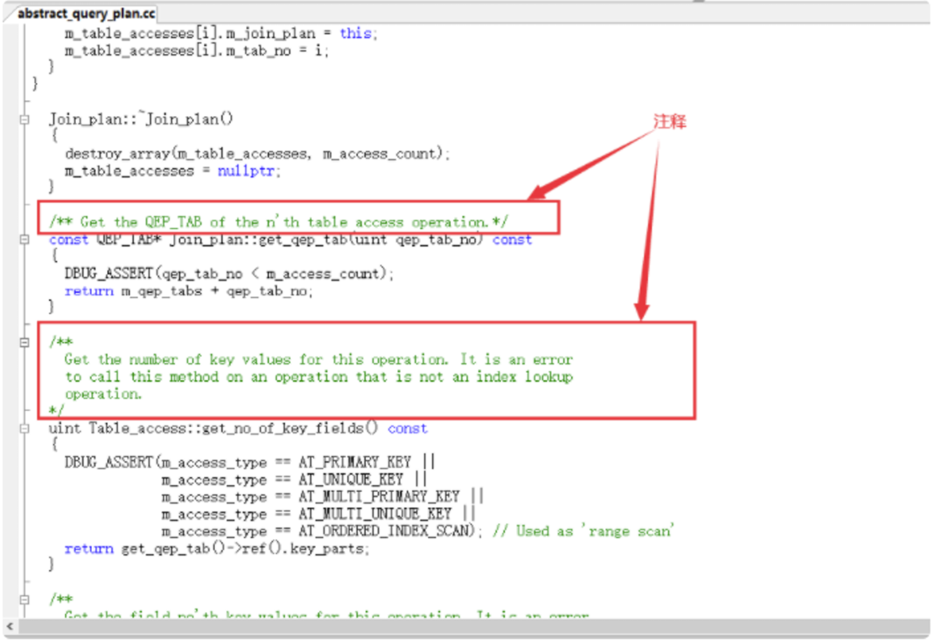Click the horizontal scrollbar left arrow

pyautogui.click(x=10, y=627)
